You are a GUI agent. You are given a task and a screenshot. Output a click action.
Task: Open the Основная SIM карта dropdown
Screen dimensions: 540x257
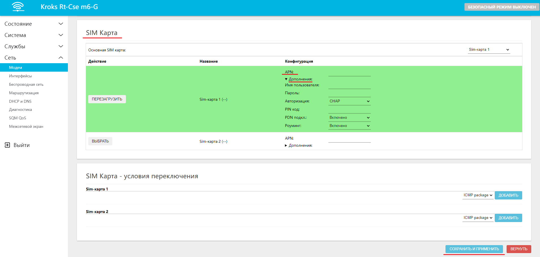[489, 50]
